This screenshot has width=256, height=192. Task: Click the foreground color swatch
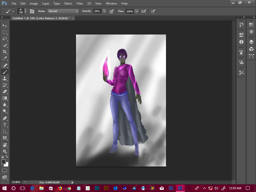point(3,162)
